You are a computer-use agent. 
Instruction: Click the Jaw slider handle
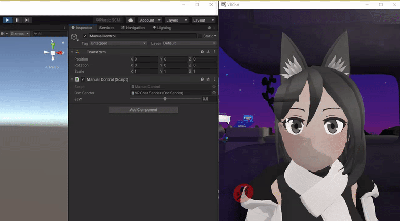[x=165, y=98]
